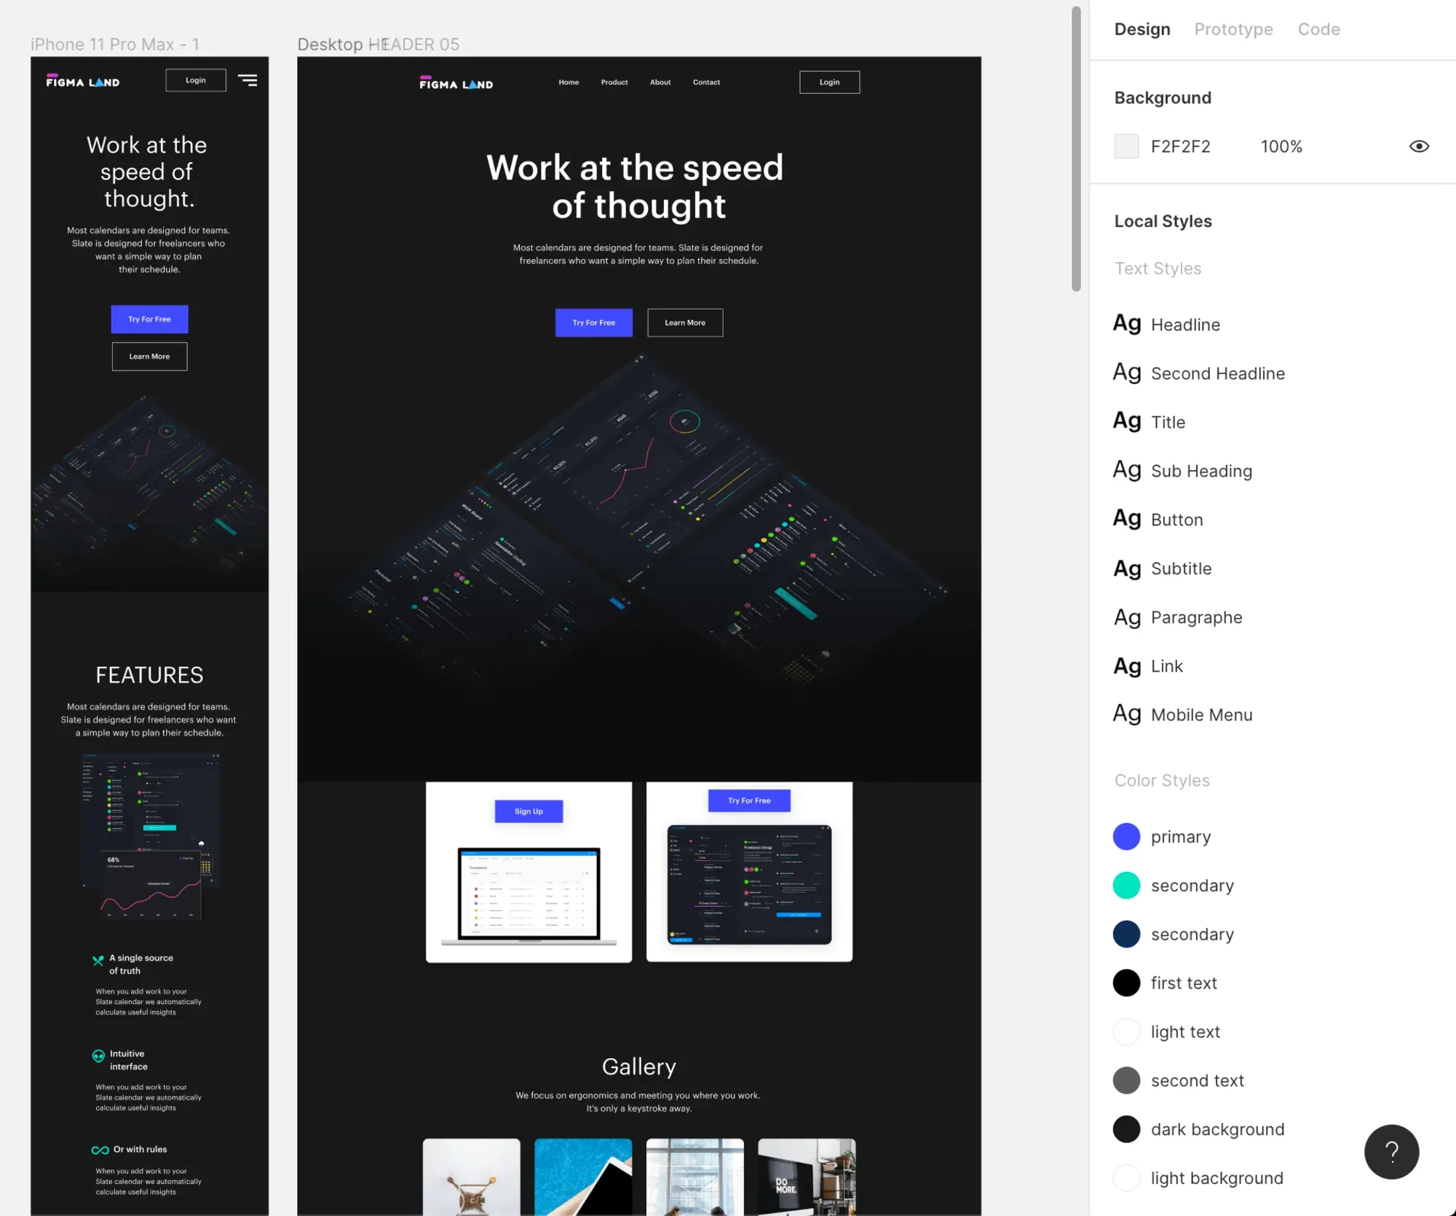Switch to the Code tab
This screenshot has height=1216, width=1456.
(x=1319, y=29)
